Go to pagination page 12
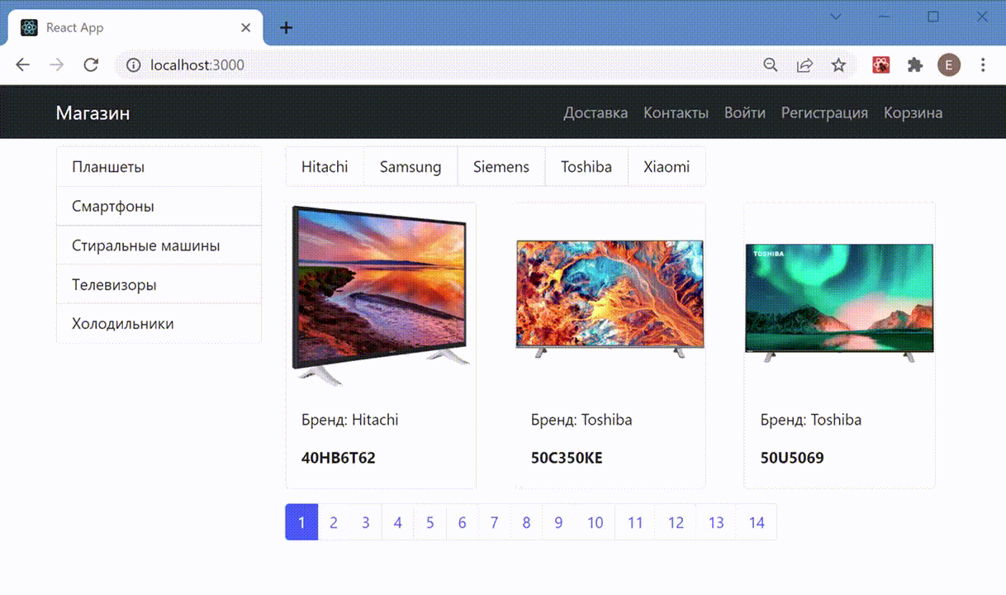 click(x=676, y=522)
